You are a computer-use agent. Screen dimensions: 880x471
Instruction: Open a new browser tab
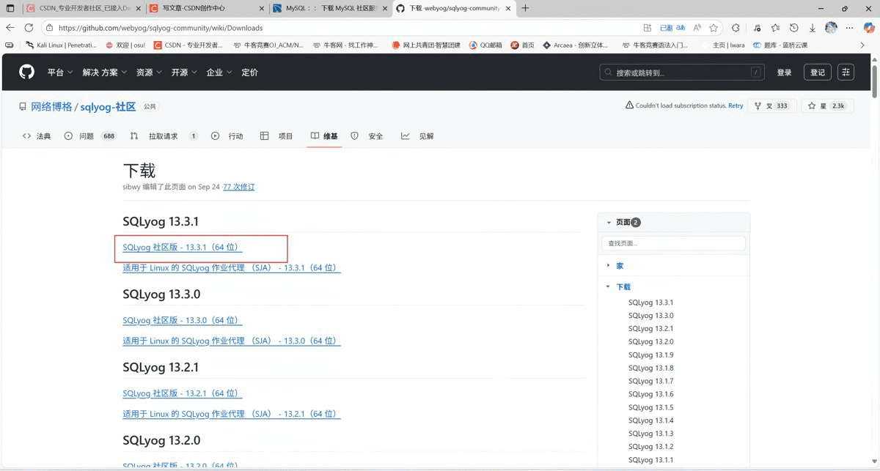point(525,8)
